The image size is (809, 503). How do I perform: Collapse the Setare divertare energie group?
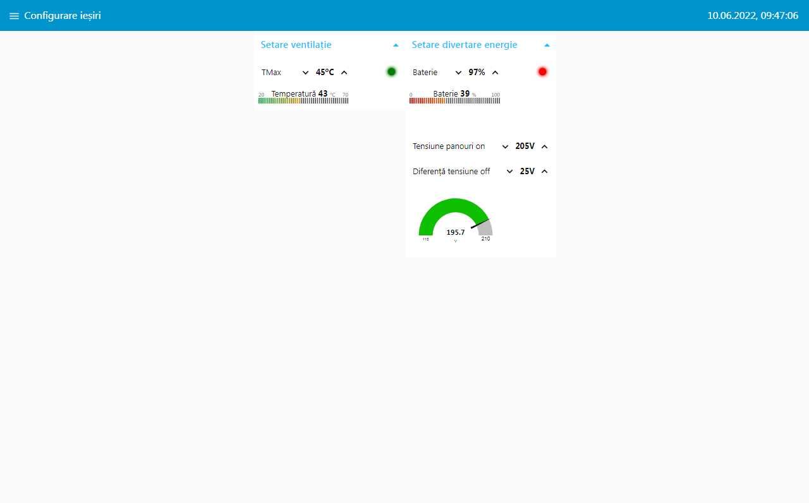point(547,45)
